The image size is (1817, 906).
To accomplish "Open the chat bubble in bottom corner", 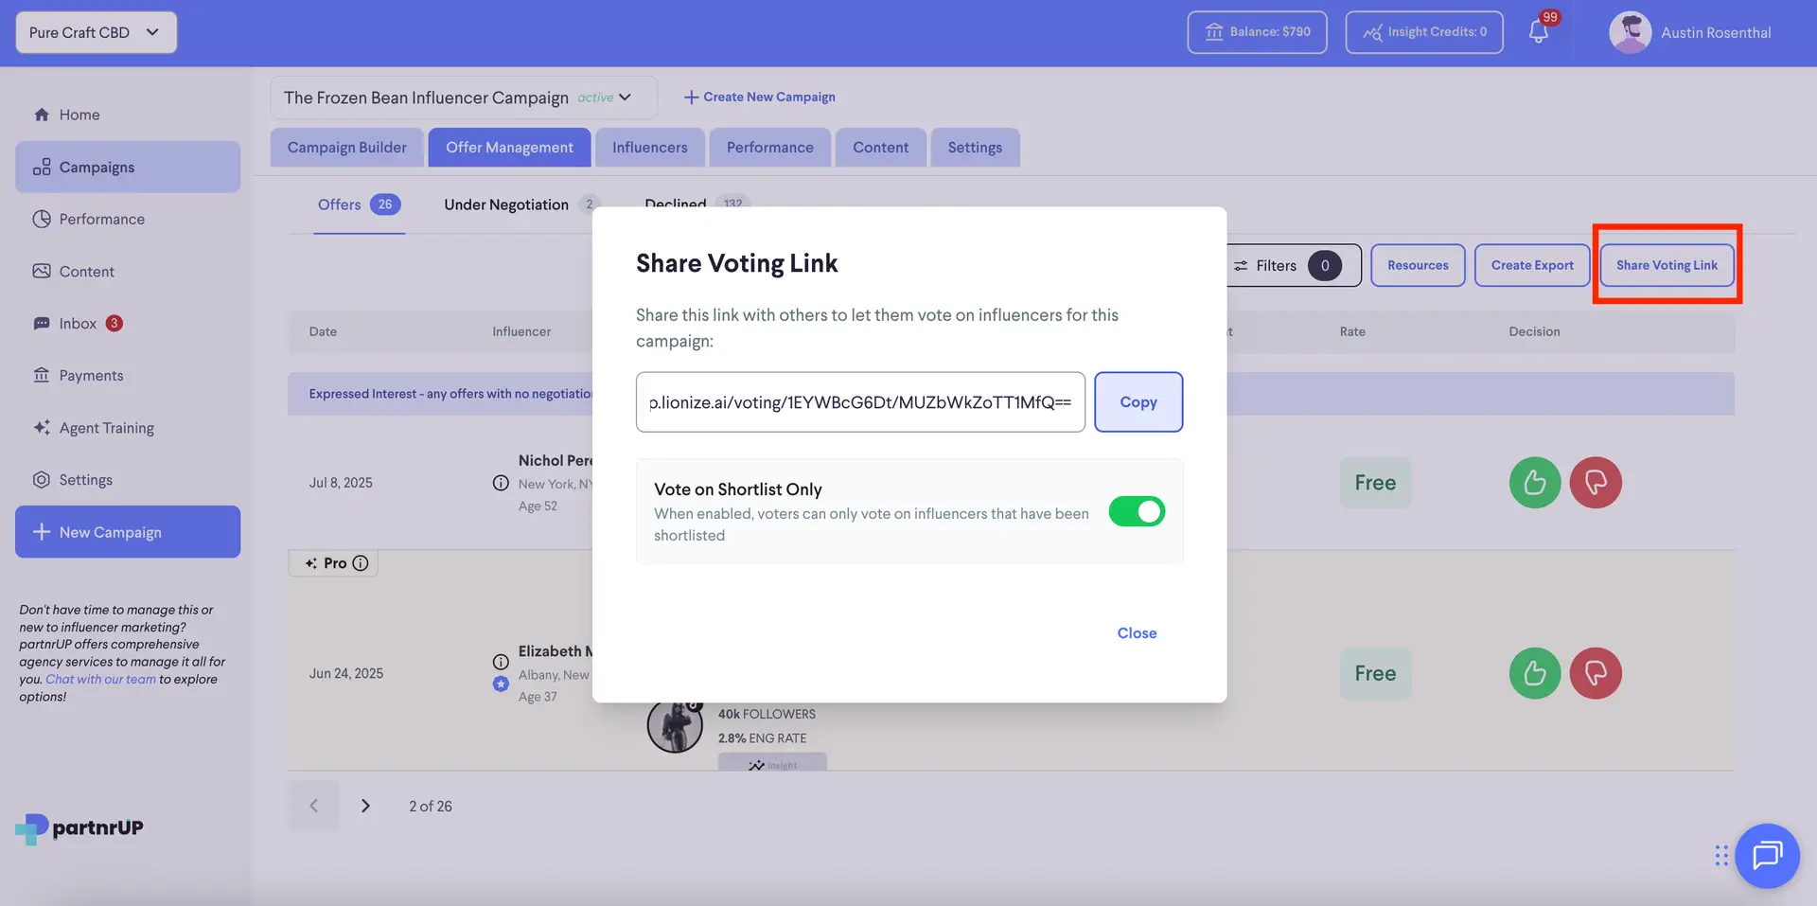I will (1767, 856).
